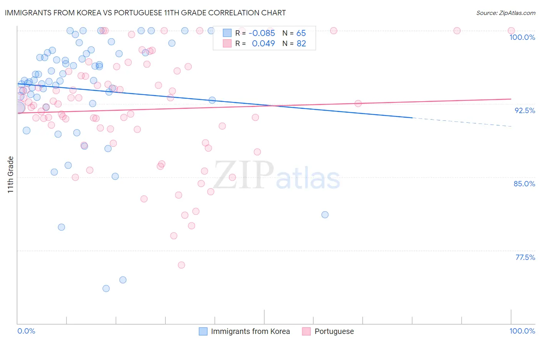Click the 85.0% y-axis tick label
This screenshot has width=540, height=342.
pyautogui.click(x=524, y=184)
